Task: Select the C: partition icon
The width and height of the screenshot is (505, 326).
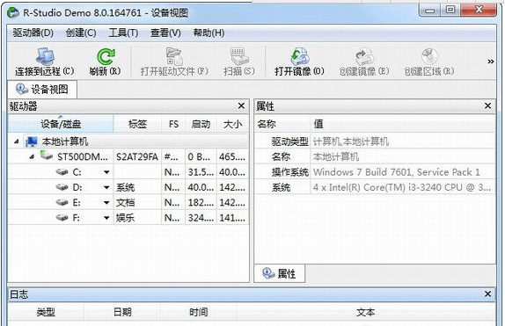Action: (x=62, y=172)
